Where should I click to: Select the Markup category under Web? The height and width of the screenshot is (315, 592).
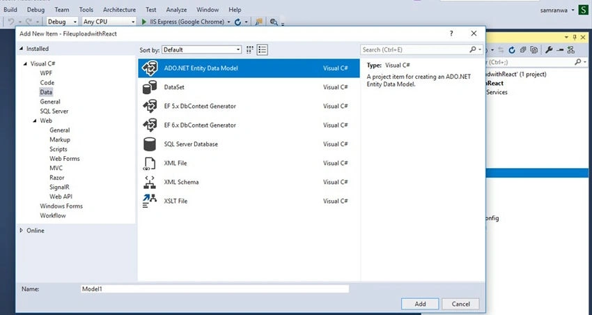(60, 140)
